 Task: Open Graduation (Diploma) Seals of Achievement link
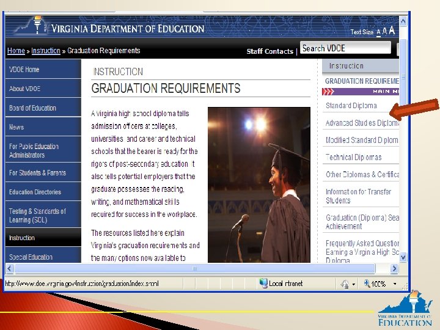tap(362, 222)
